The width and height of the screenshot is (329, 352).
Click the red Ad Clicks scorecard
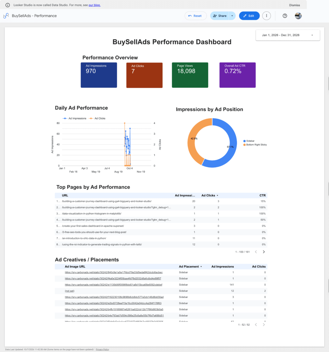tap(144, 75)
